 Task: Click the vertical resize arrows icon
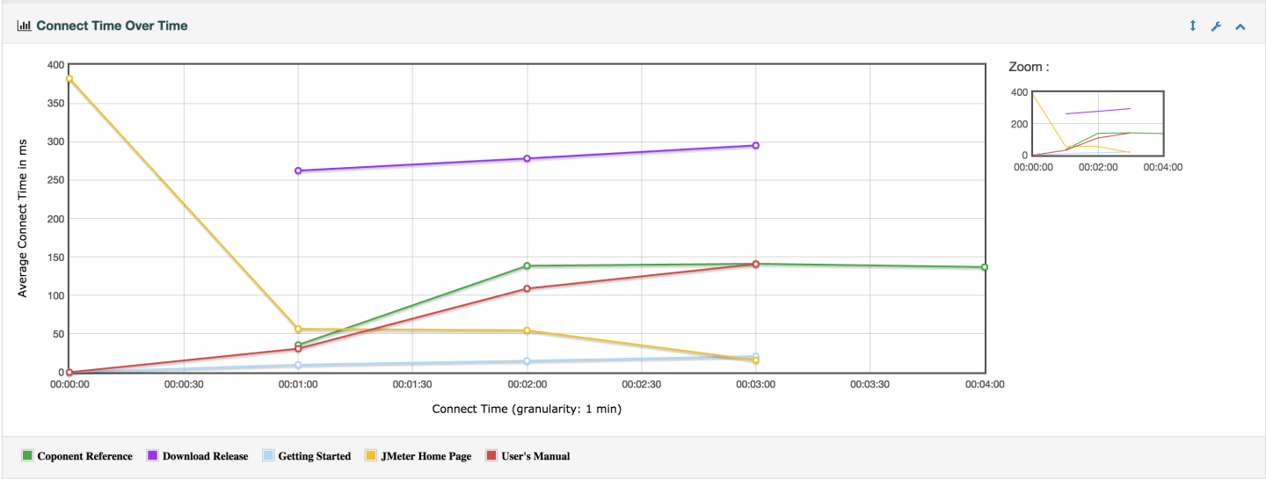pyautogui.click(x=1193, y=26)
